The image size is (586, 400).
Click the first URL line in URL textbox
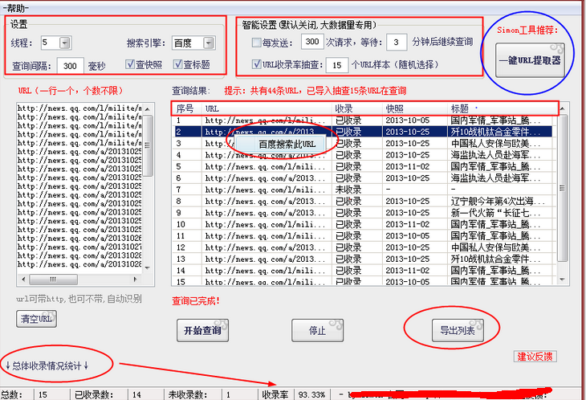tap(79, 108)
